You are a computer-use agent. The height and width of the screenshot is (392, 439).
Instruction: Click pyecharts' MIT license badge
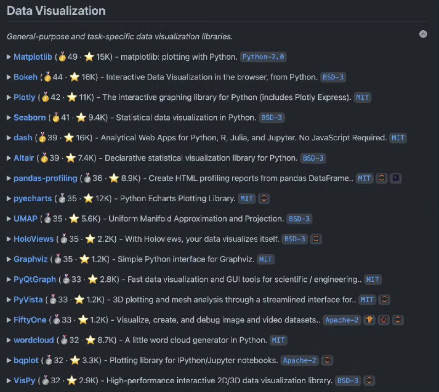pyautogui.click(x=246, y=198)
